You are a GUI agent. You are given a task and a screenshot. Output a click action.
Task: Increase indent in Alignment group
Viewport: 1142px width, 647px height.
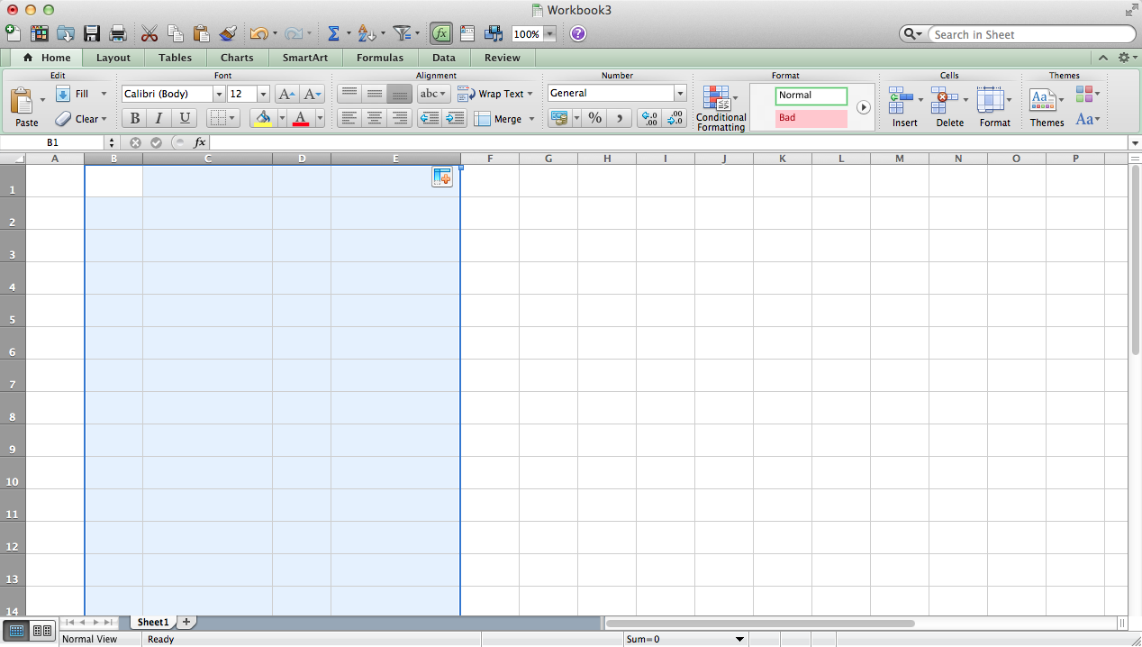tap(455, 118)
